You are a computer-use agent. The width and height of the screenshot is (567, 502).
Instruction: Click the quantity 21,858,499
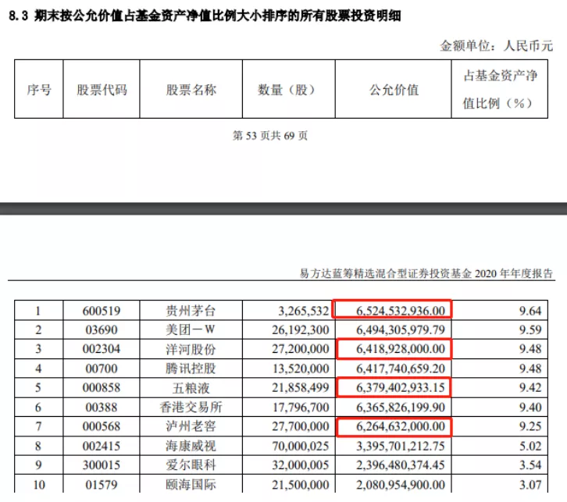[301, 387]
